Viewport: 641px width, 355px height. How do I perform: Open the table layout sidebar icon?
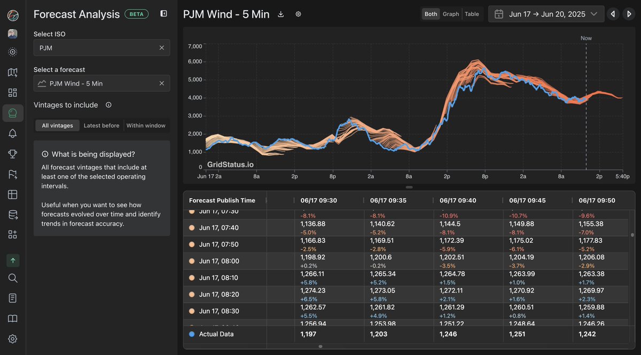tap(13, 194)
